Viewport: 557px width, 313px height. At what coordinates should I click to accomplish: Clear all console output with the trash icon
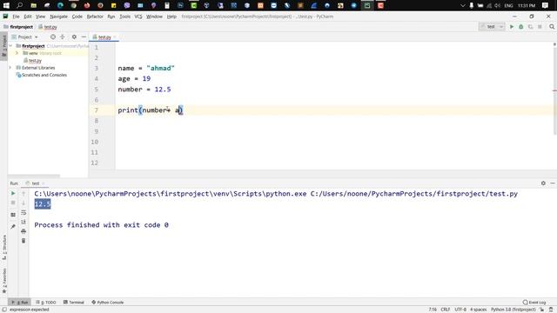click(23, 241)
